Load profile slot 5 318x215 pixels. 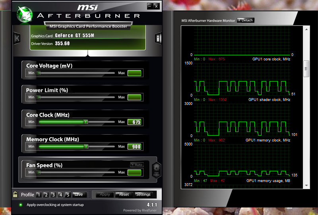68,195
